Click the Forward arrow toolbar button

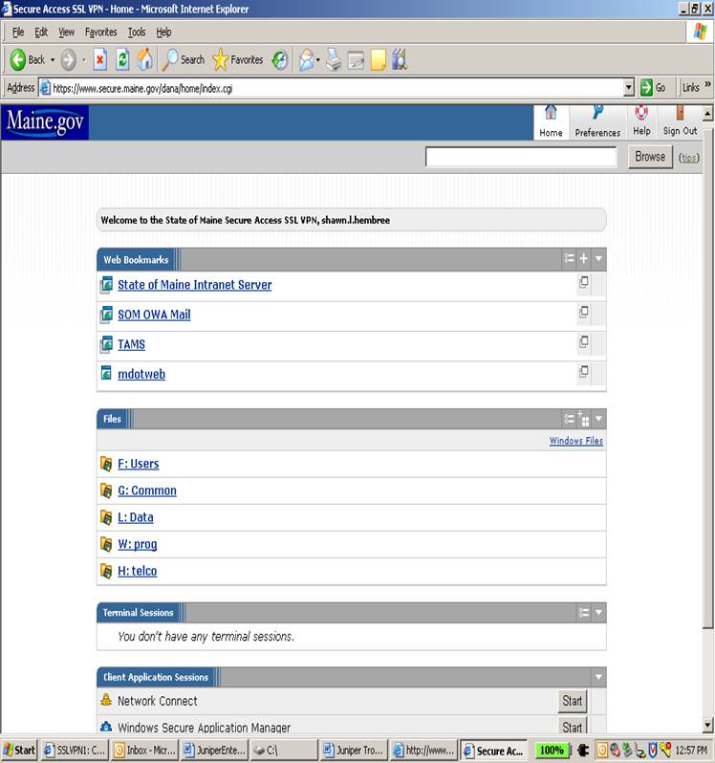pos(68,60)
